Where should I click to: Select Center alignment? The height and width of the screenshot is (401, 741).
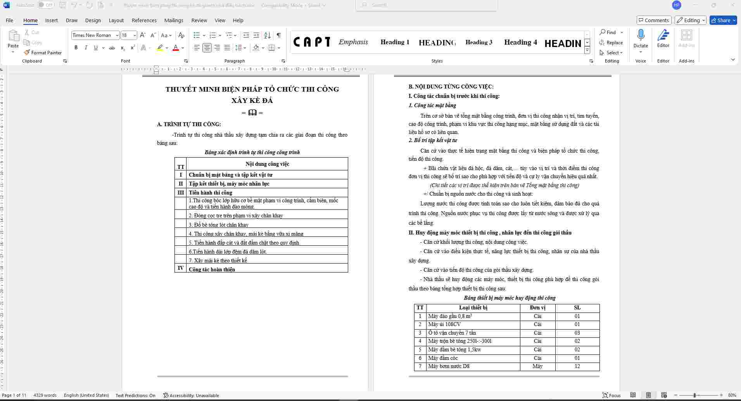click(207, 48)
